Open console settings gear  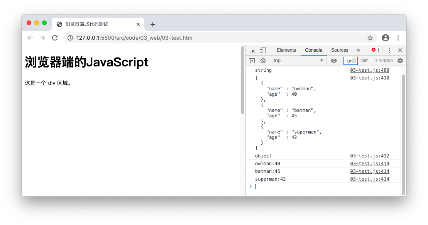coord(400,61)
